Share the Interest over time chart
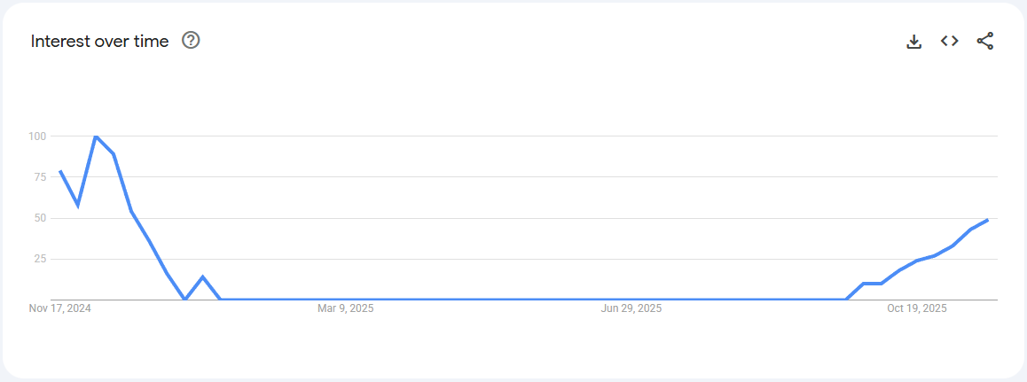 [x=985, y=41]
